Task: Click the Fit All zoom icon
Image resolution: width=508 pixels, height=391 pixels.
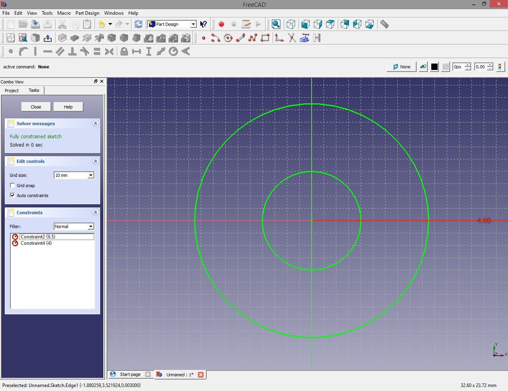Action: (x=276, y=24)
